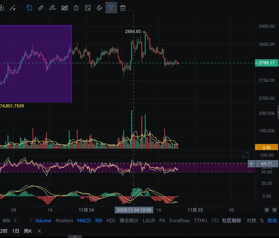Click the 11月 25 date marker
Viewport: 279px width, 238px height.
pyautogui.click(x=195, y=210)
